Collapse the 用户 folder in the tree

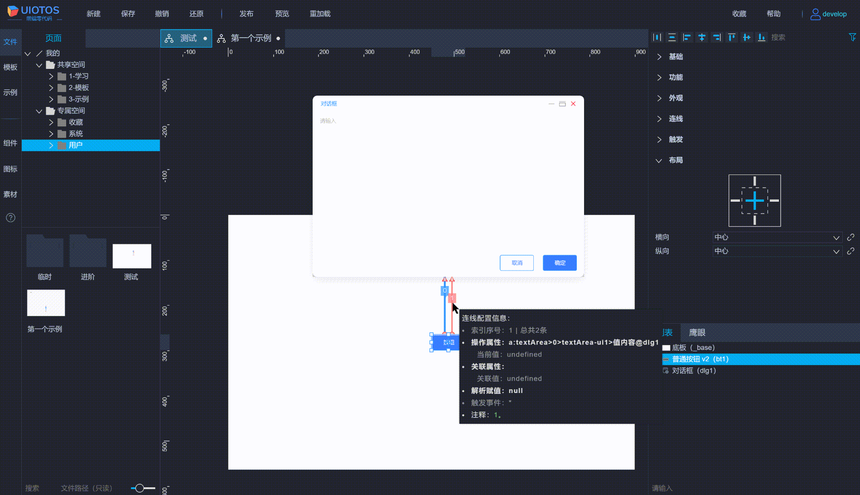pos(51,145)
